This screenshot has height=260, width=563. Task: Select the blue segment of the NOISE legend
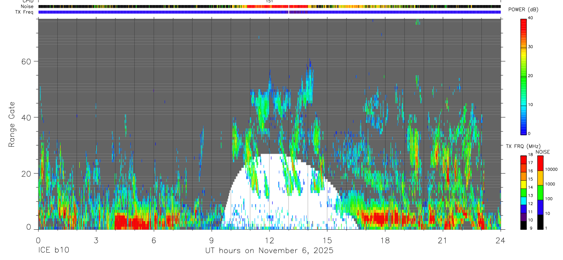(540, 207)
